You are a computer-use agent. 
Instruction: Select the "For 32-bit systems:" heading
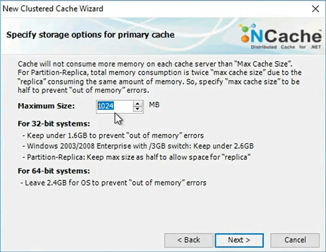pyautogui.click(x=54, y=124)
